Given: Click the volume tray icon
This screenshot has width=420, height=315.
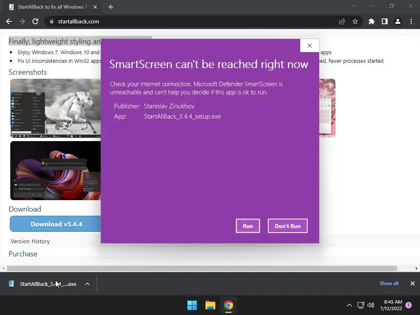Looking at the screenshot, I should [x=371, y=305].
